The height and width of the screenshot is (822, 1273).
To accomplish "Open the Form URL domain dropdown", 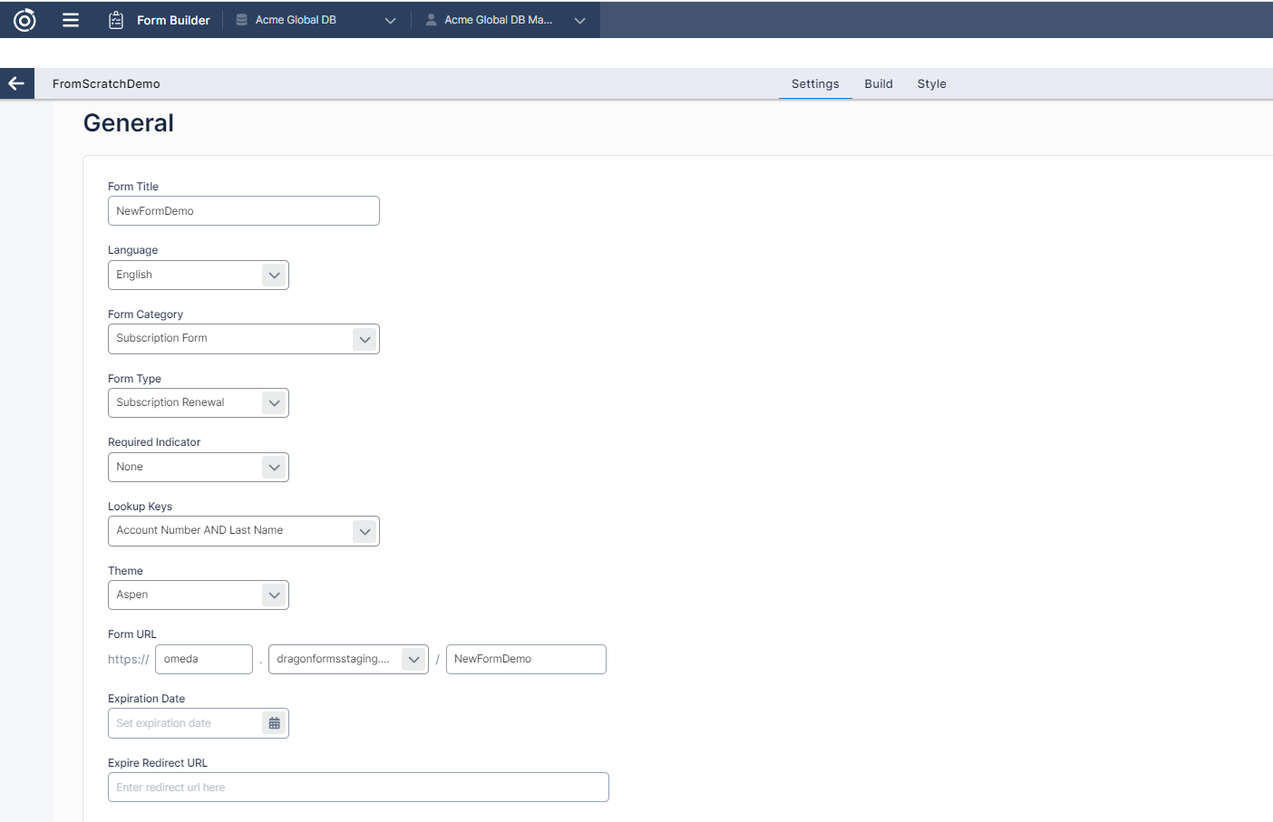I will 414,659.
